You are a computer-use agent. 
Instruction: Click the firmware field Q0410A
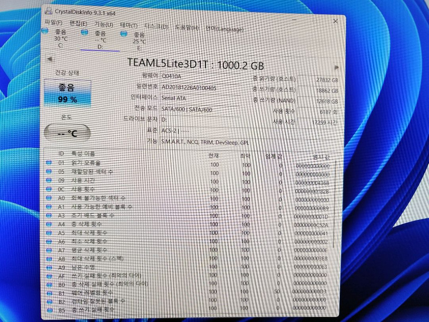200,77
